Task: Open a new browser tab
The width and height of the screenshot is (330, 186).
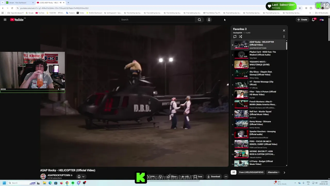Action: point(68,3)
